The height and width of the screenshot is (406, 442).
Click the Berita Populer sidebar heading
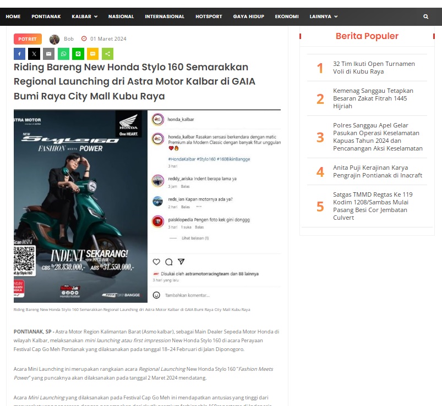pyautogui.click(x=367, y=36)
